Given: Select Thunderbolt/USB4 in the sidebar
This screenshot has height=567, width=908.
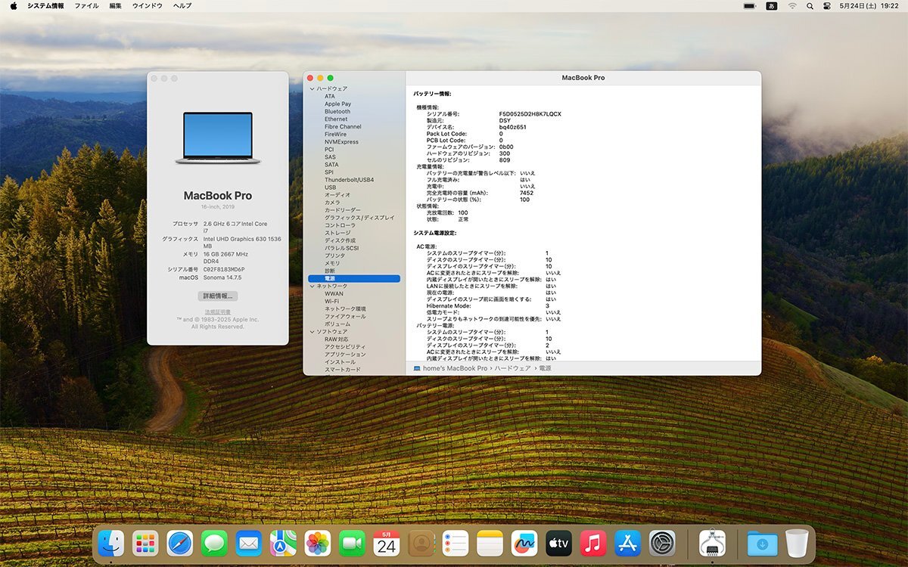Looking at the screenshot, I should tap(349, 180).
